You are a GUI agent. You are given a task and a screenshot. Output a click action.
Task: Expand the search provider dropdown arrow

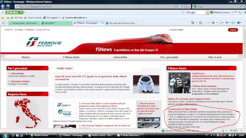click(x=244, y=6)
